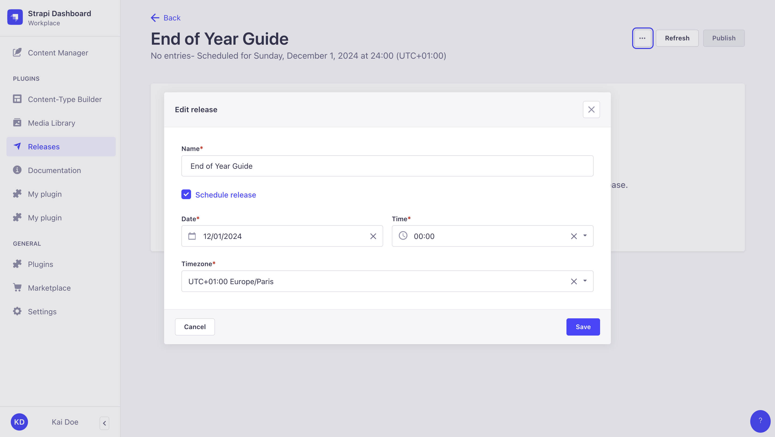
Task: Click the Cancel button
Action: [x=195, y=327]
